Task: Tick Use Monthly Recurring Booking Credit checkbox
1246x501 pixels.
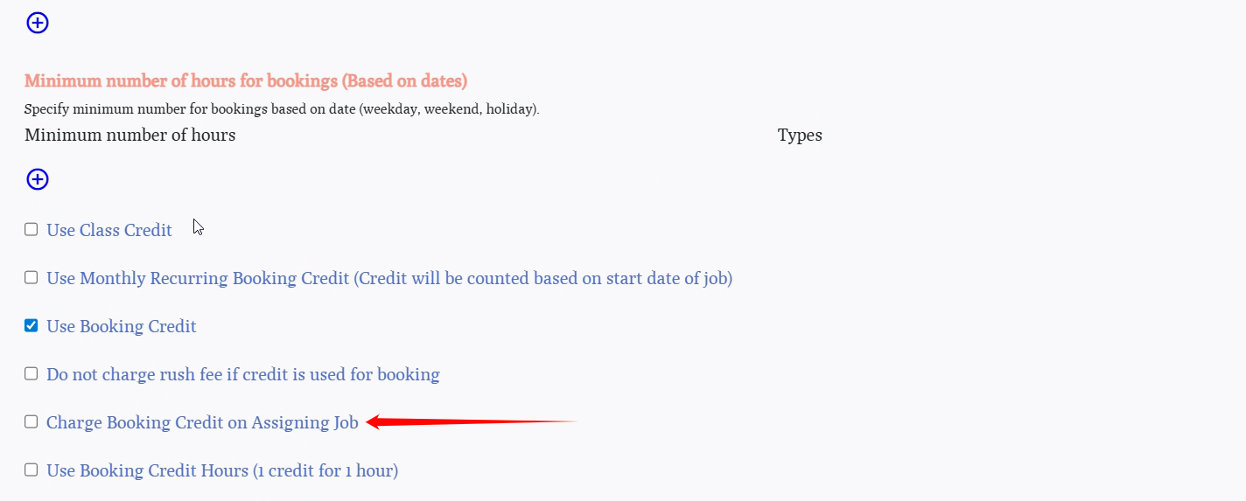Action: [31, 277]
